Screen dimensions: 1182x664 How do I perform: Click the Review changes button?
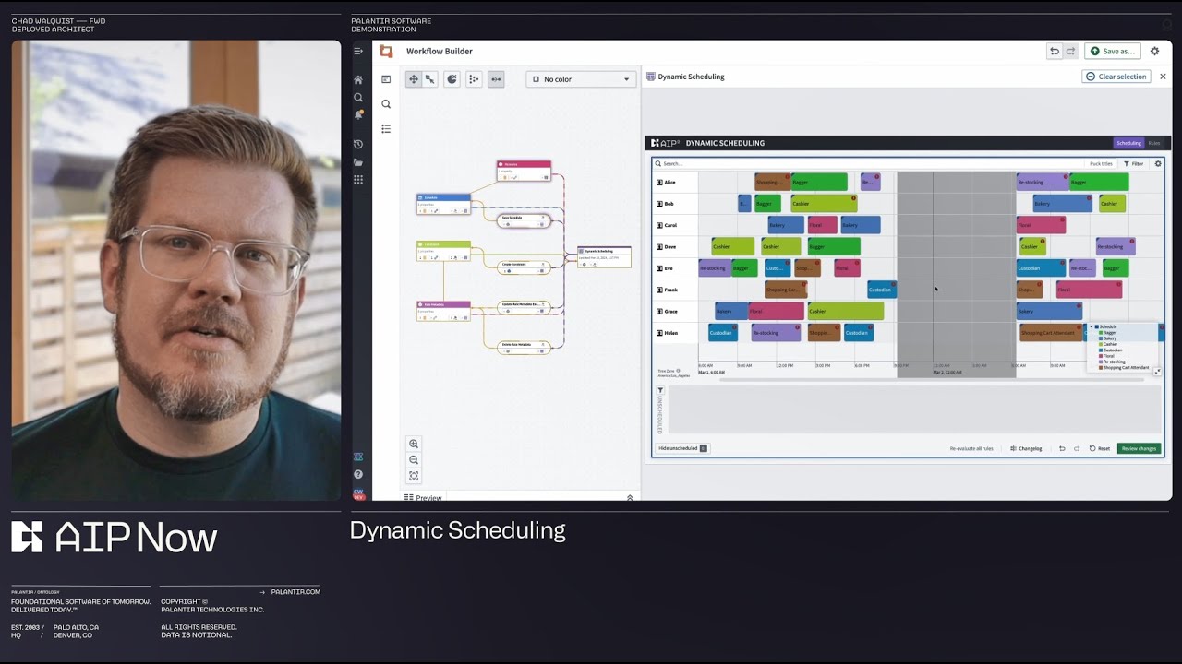(1139, 448)
